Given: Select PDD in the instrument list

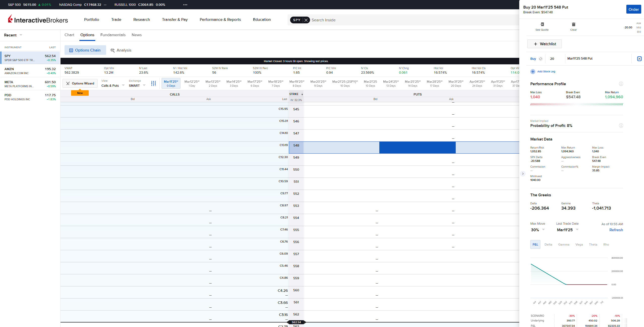Looking at the screenshot, I should pos(30,97).
